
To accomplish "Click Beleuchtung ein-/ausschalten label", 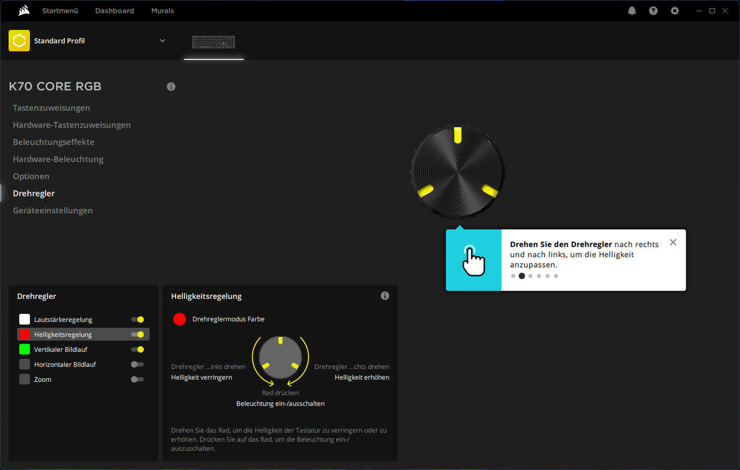I will tap(280, 404).
